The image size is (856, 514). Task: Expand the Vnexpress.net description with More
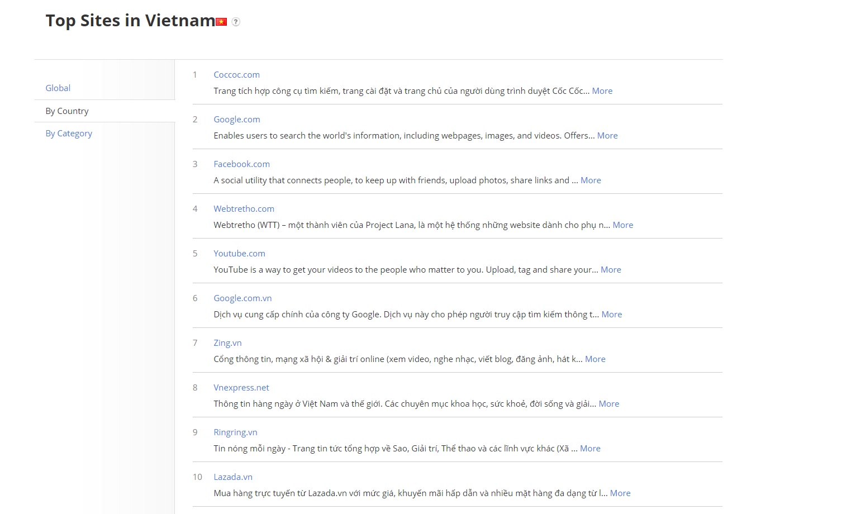(609, 404)
